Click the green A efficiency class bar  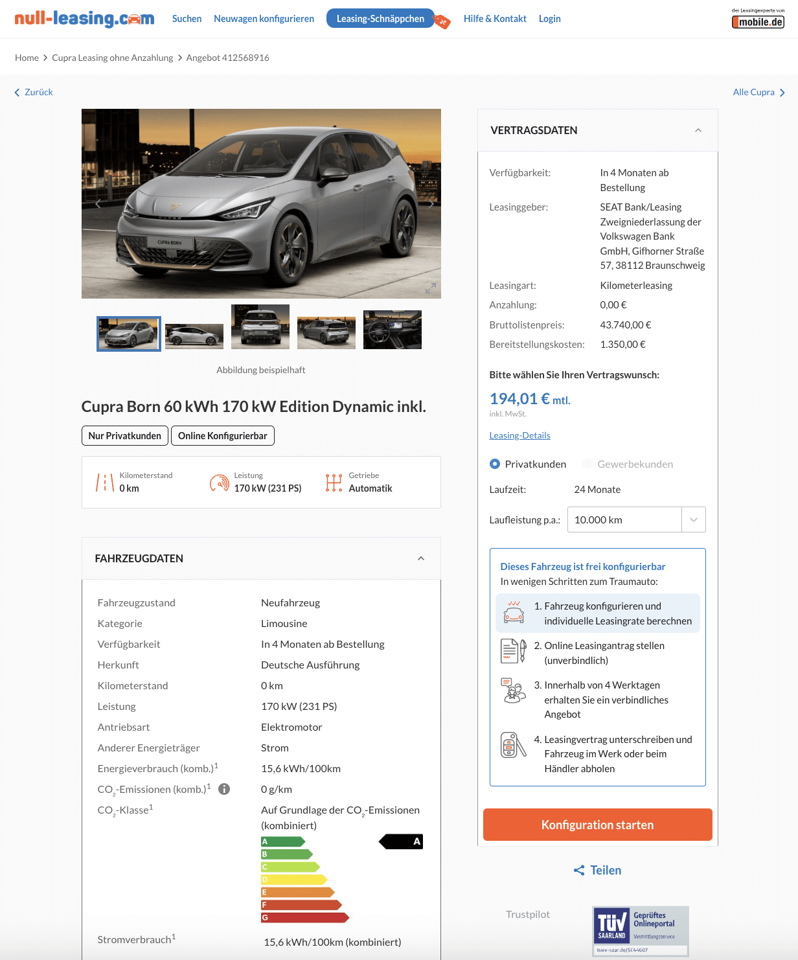(x=283, y=841)
